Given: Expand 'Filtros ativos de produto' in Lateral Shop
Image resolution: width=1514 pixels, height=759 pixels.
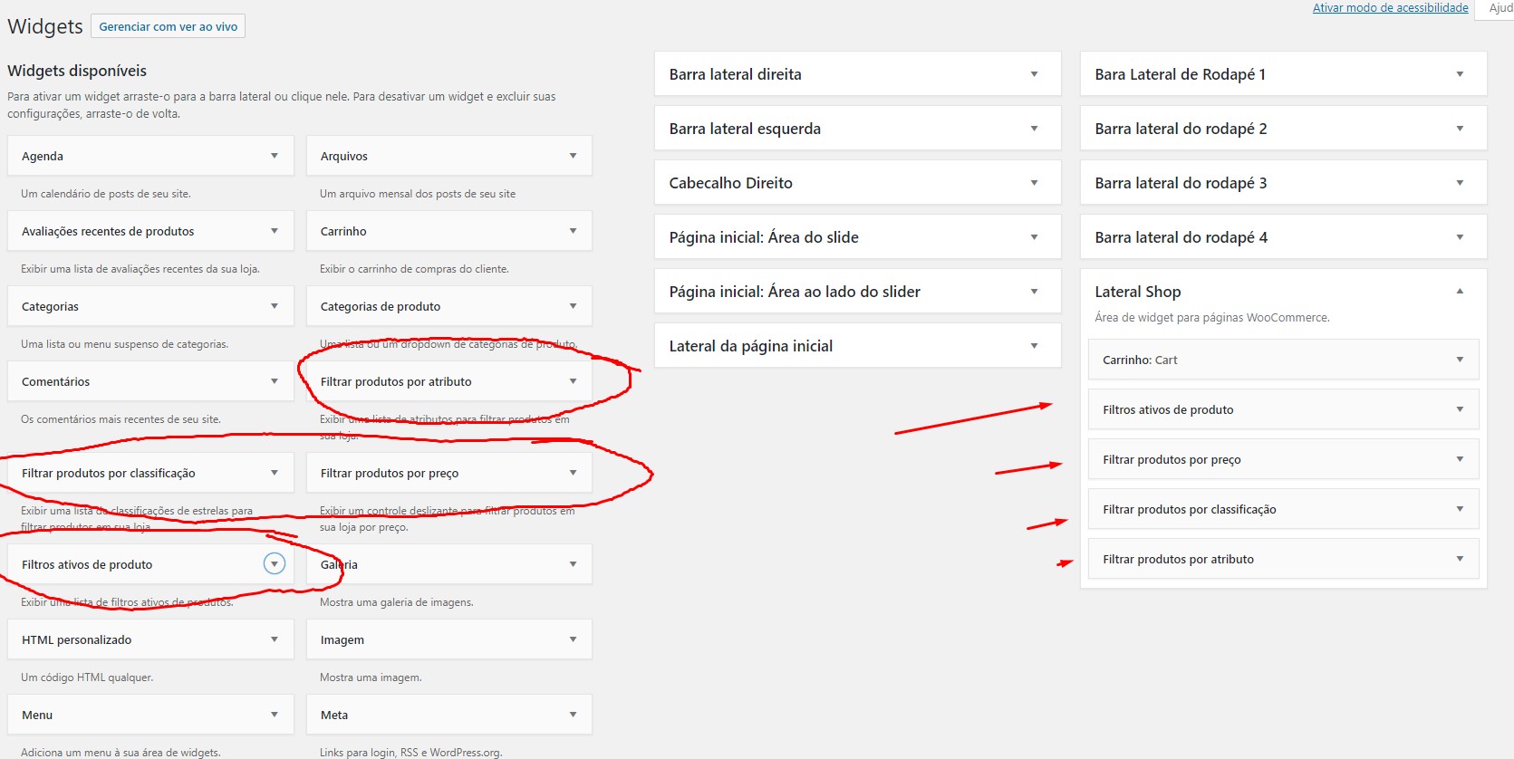Looking at the screenshot, I should point(1460,409).
